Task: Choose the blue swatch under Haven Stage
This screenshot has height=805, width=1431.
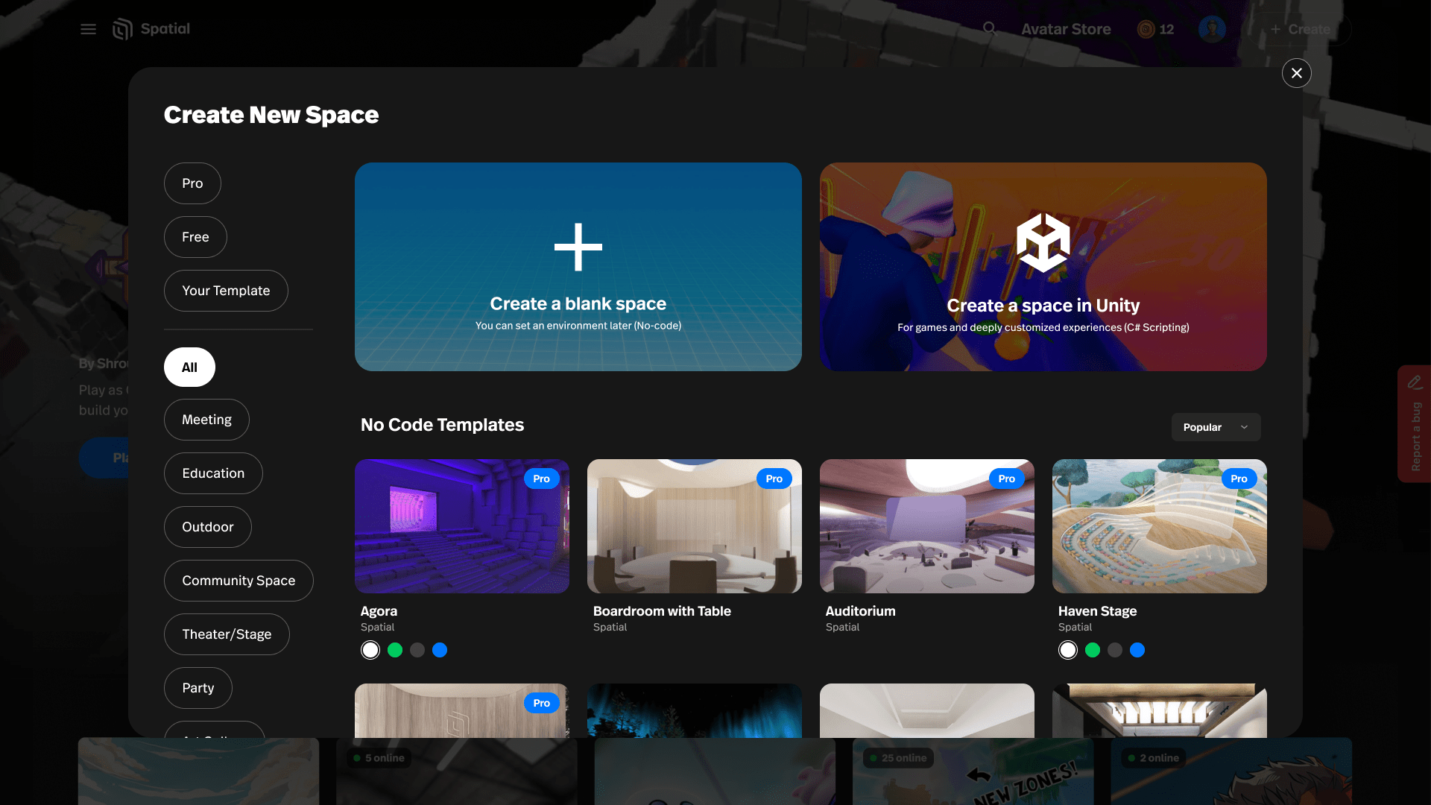Action: tap(1137, 650)
